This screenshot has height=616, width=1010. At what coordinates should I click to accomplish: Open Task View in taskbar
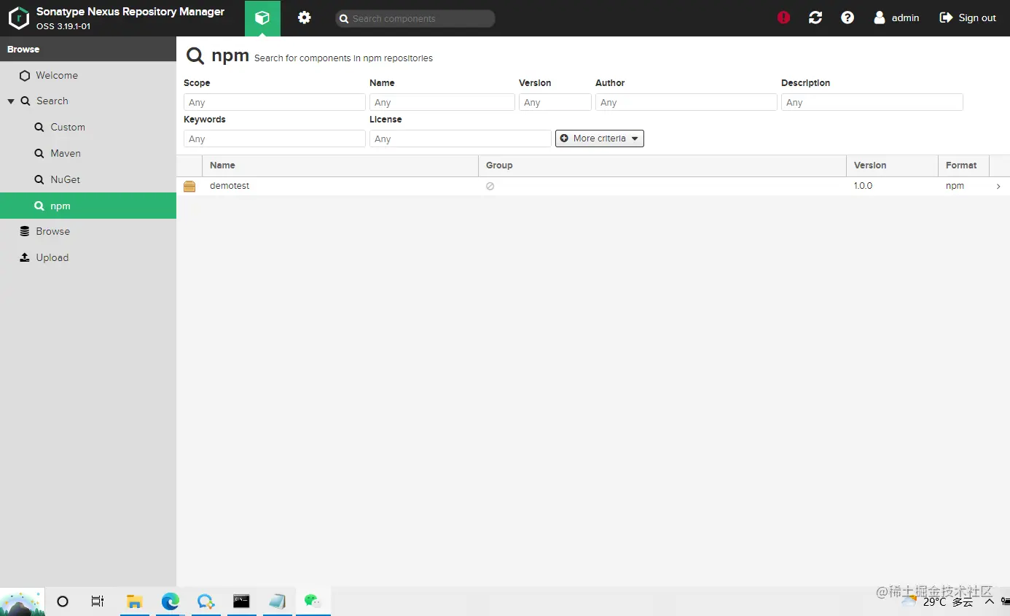tap(97, 601)
